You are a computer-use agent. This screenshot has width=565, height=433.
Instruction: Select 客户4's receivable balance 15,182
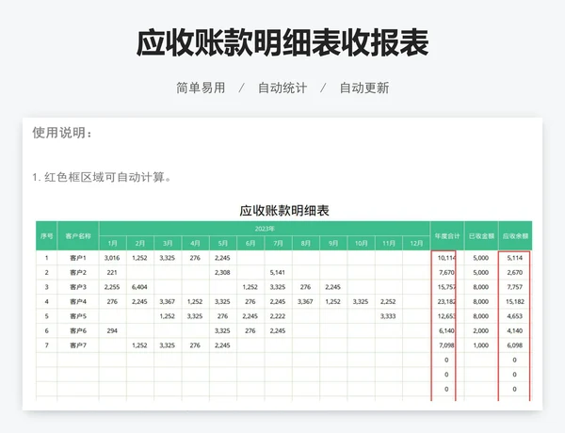pos(514,301)
